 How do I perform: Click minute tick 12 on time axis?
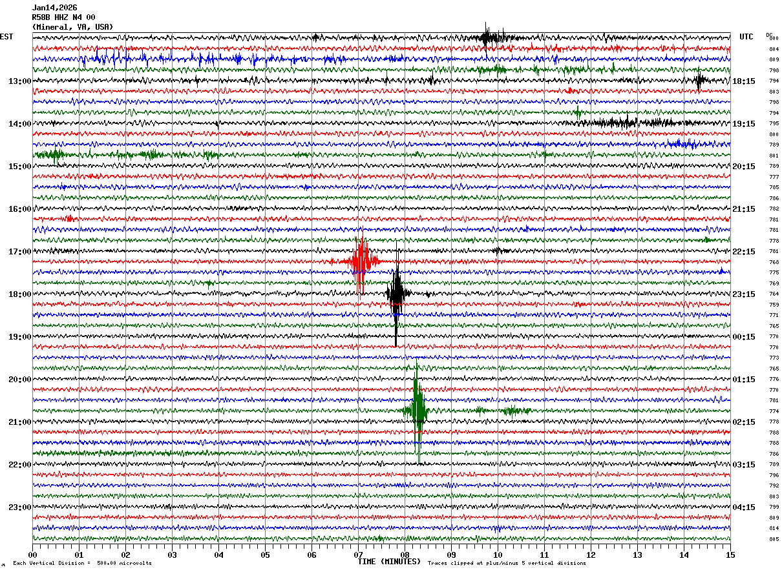tap(591, 555)
